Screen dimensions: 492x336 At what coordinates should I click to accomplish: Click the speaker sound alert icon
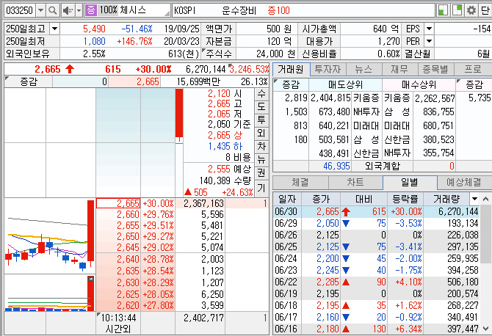click(68, 11)
